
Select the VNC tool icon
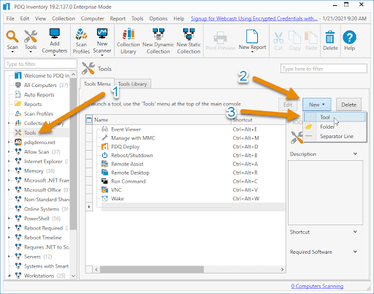pos(104,190)
